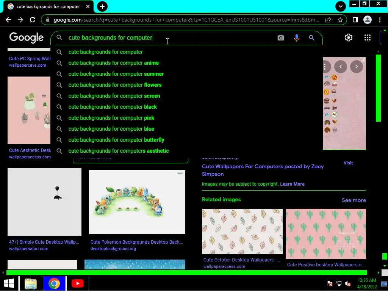Image resolution: width=388 pixels, height=291 pixels.
Task: Open 'Cute Wallpapers For Computers posted by Zoey Simpson'
Action: (x=263, y=170)
